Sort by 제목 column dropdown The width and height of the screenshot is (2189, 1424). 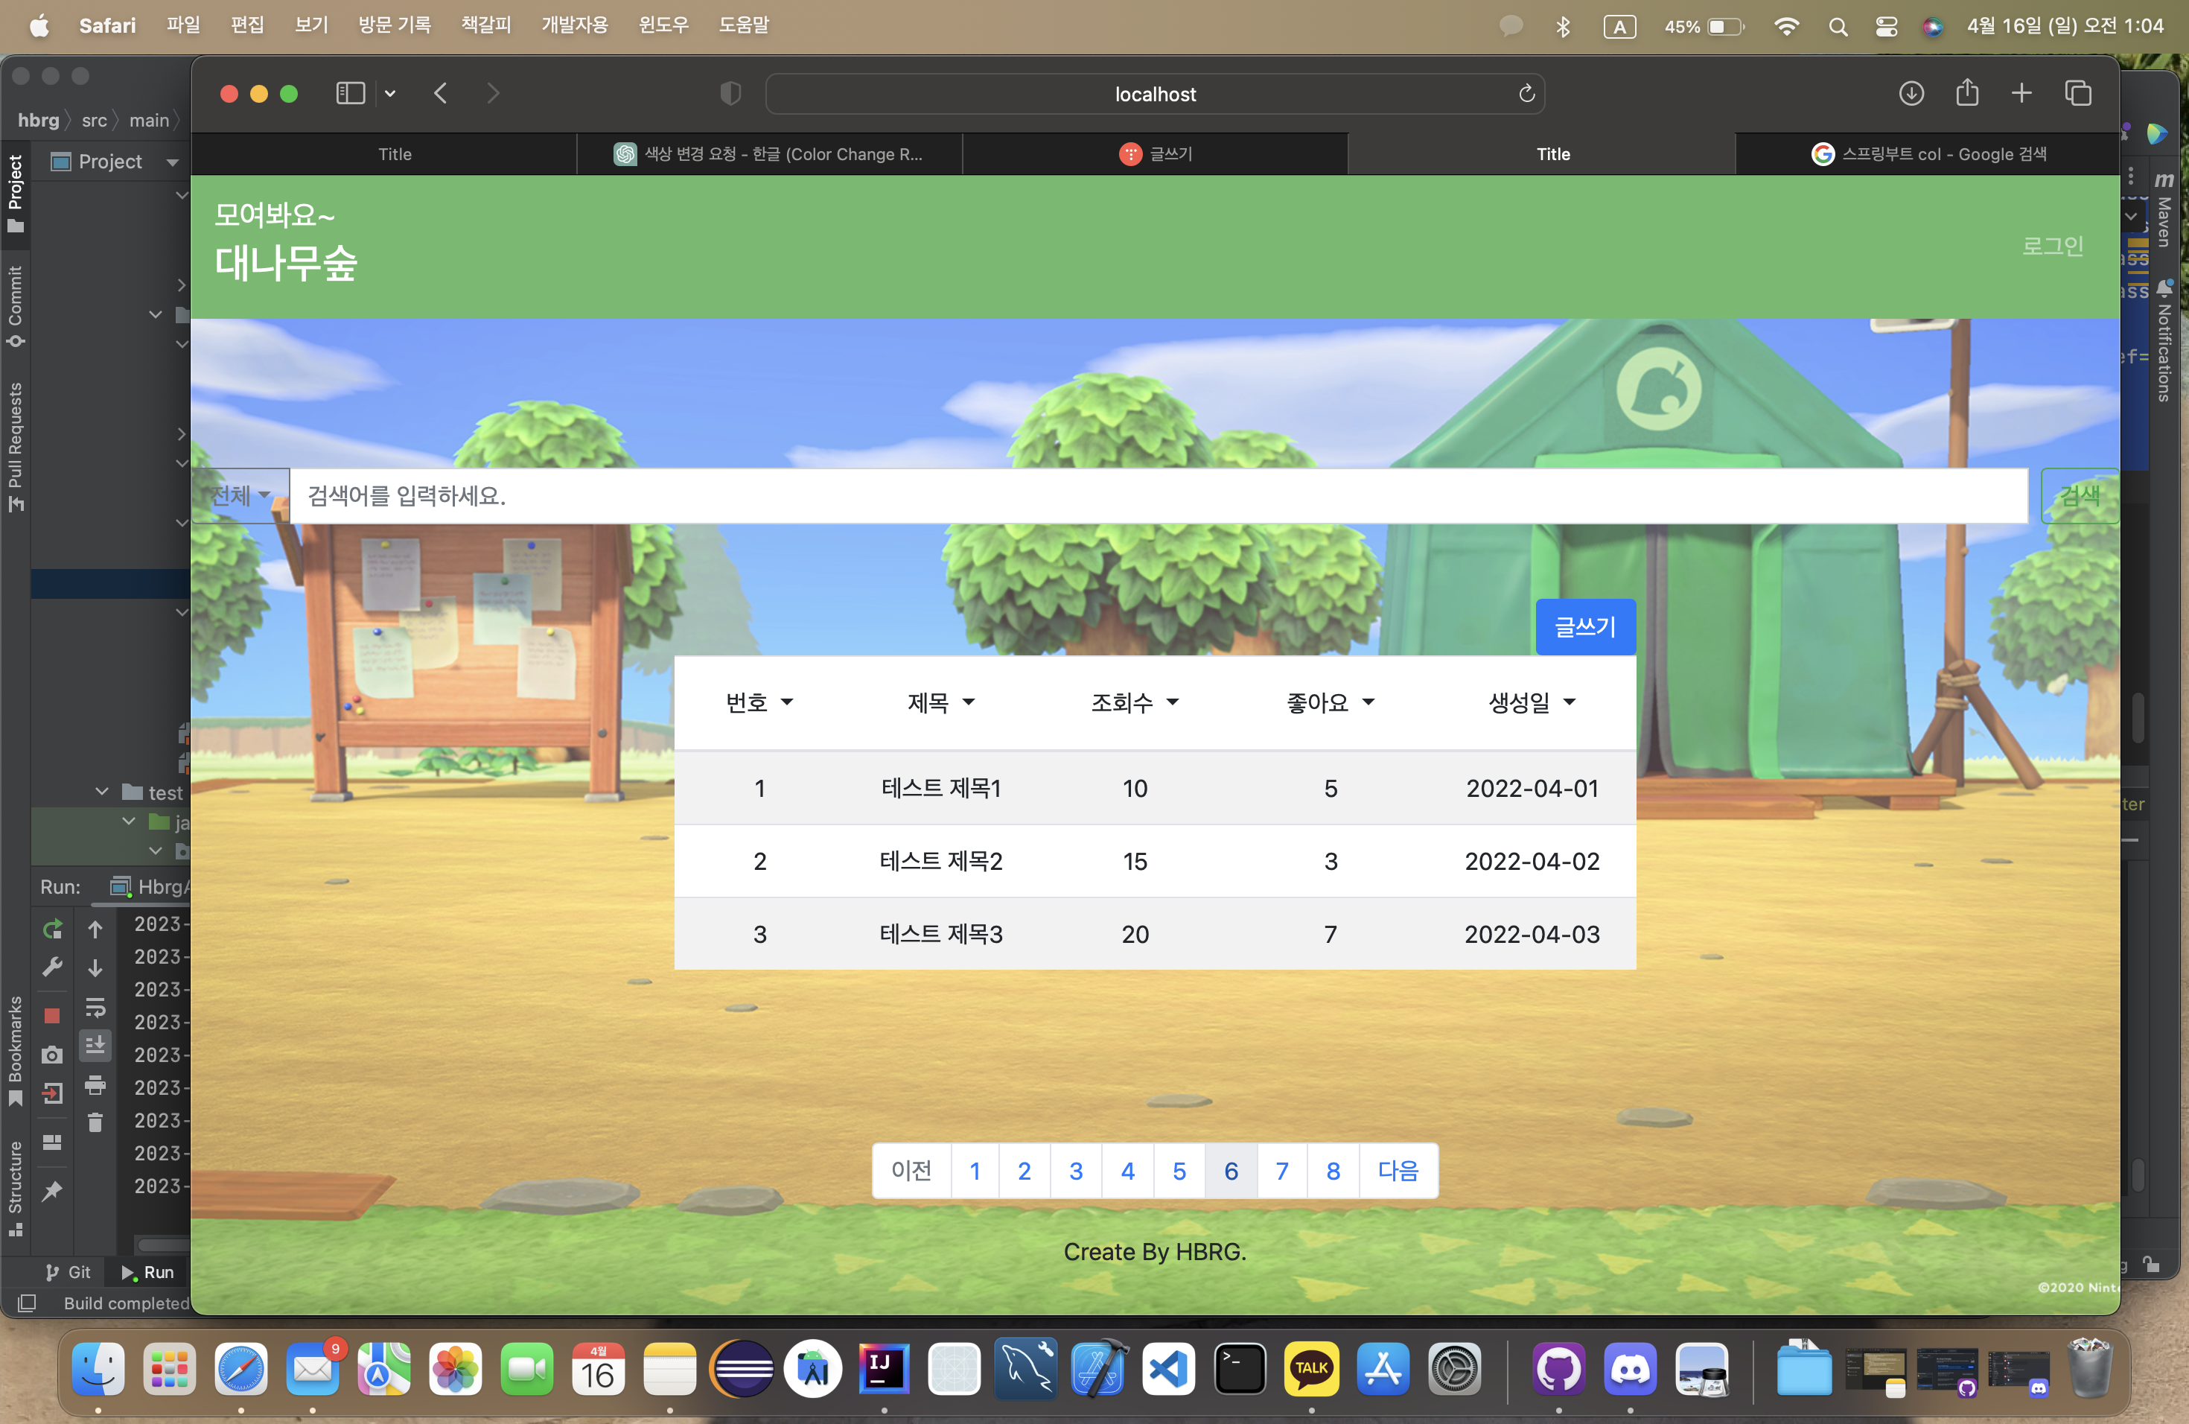941,703
